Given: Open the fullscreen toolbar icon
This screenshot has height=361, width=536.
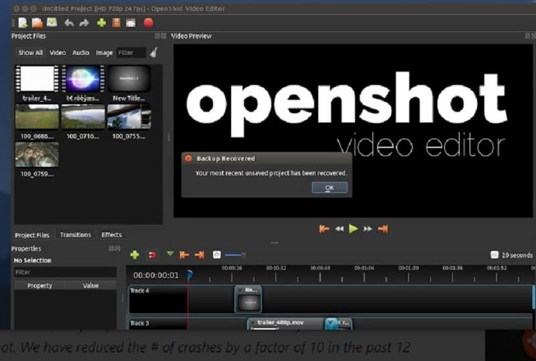Looking at the screenshot, I should (x=131, y=23).
